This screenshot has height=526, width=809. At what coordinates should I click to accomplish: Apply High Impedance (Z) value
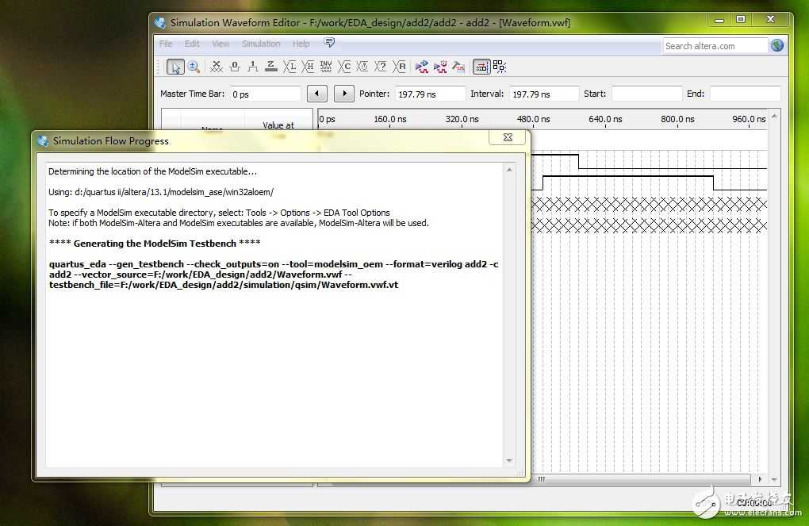point(271,67)
